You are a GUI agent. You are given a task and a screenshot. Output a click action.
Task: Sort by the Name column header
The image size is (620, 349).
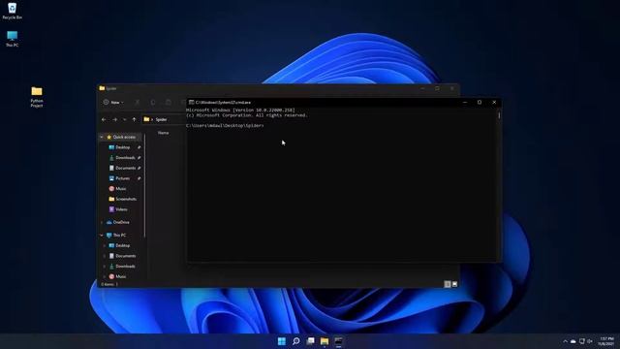coord(164,133)
